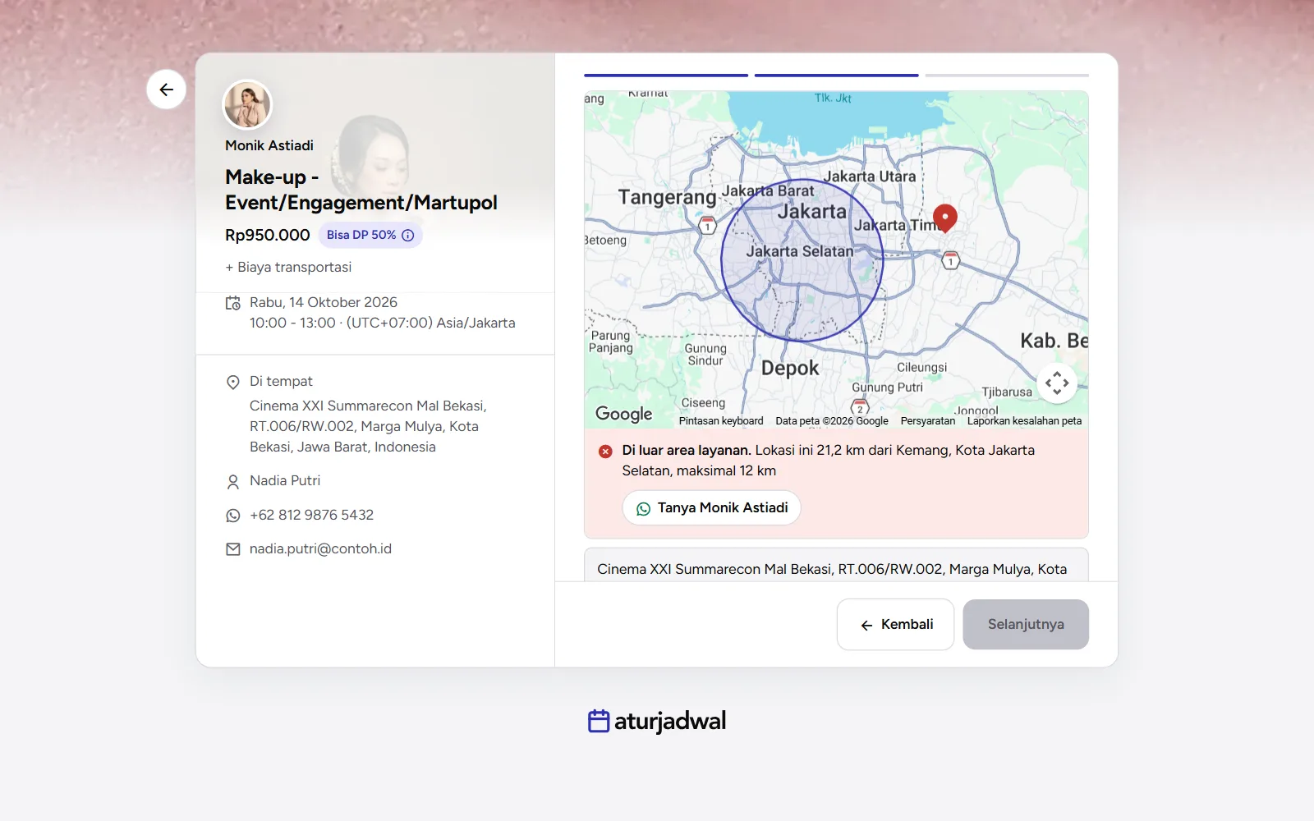Click the Depok label on the map

[x=790, y=369]
